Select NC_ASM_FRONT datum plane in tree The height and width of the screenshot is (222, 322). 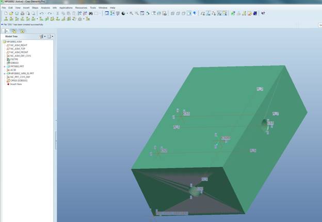click(x=19, y=52)
